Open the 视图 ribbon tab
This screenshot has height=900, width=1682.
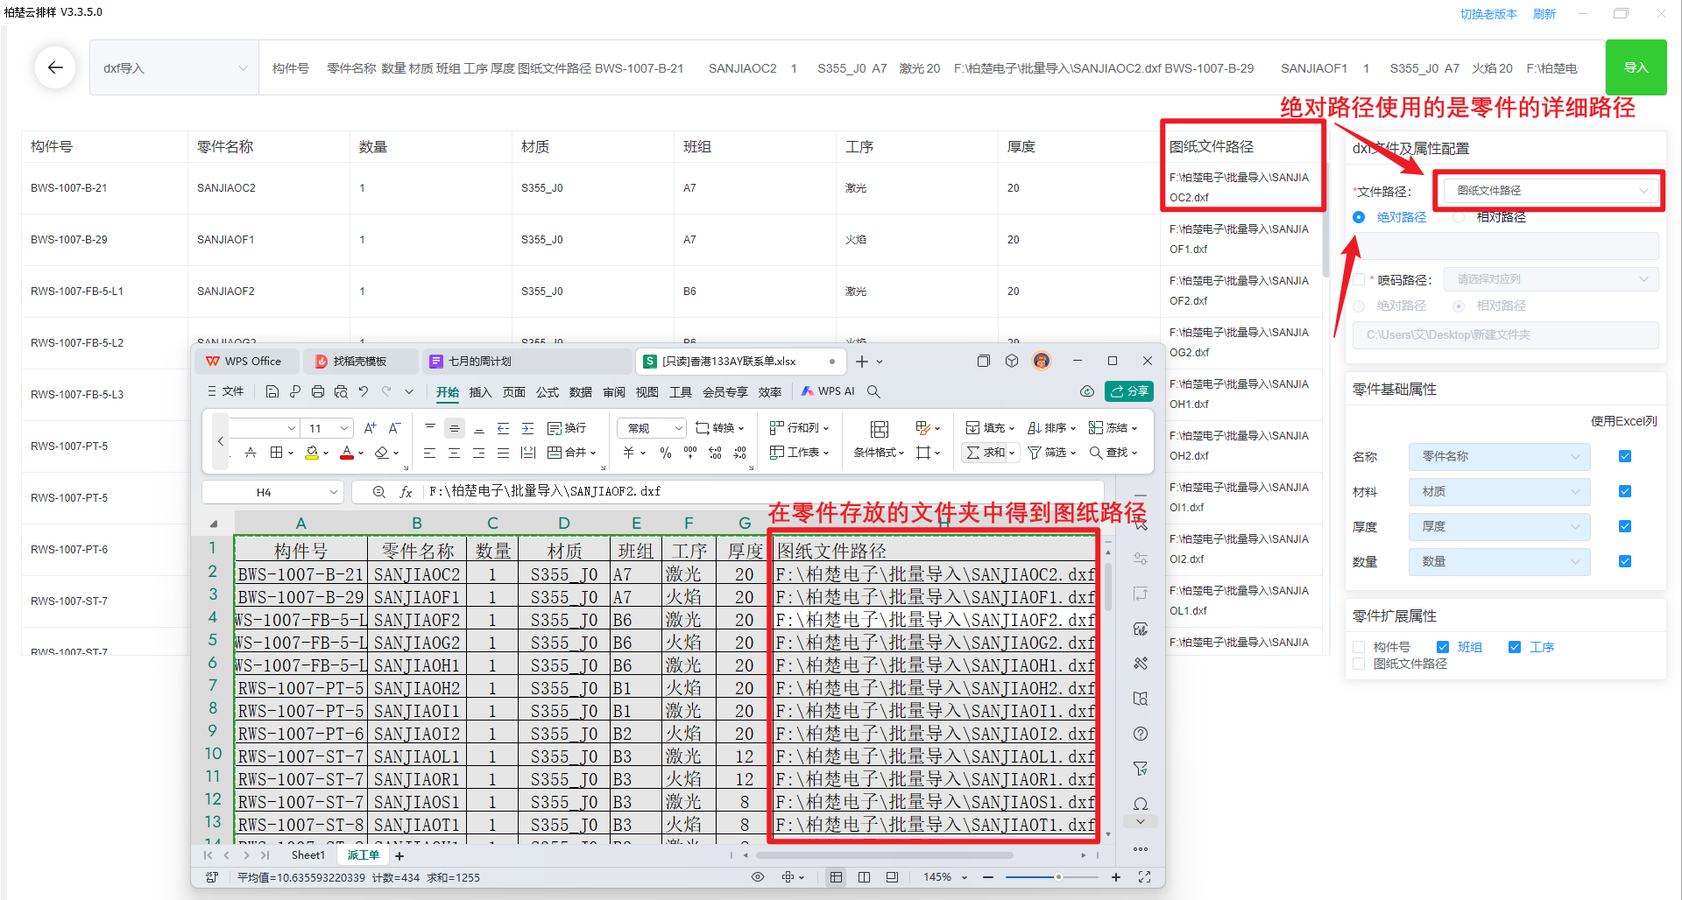coord(647,392)
